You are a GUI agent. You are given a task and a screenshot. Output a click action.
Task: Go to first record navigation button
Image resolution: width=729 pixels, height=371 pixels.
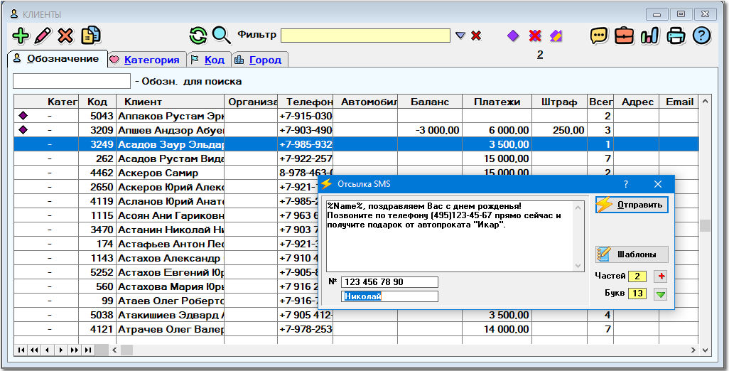pos(21,350)
